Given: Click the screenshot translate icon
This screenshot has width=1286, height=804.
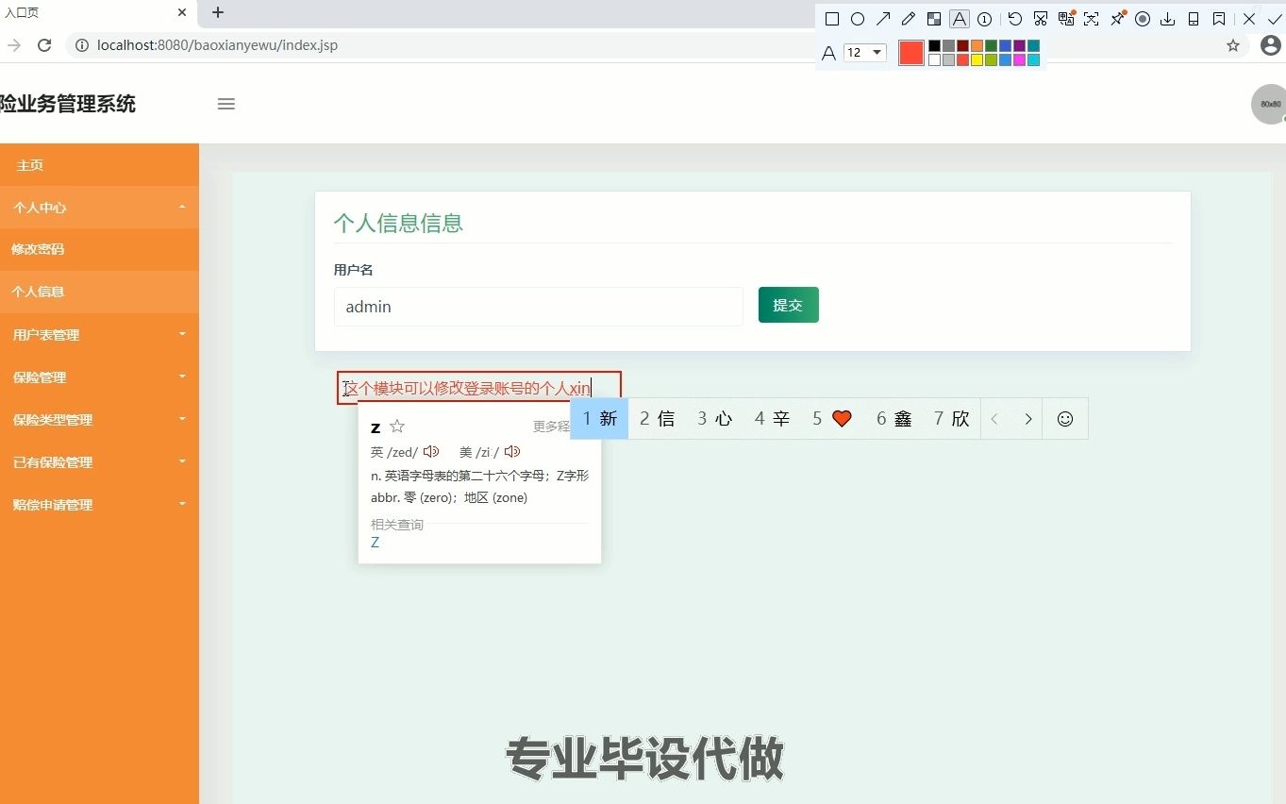Looking at the screenshot, I should (x=1066, y=18).
